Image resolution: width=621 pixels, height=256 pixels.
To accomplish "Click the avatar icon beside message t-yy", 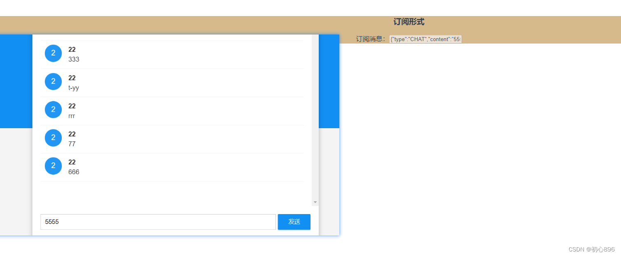I will coord(53,81).
